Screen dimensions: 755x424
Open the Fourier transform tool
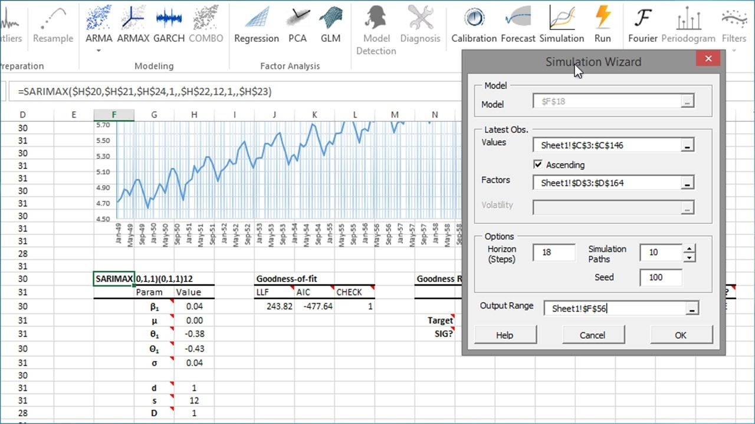click(x=642, y=25)
